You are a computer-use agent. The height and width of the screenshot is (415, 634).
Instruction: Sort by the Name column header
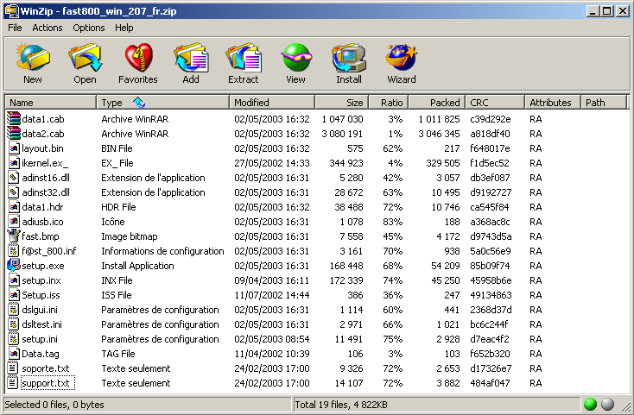[51, 103]
